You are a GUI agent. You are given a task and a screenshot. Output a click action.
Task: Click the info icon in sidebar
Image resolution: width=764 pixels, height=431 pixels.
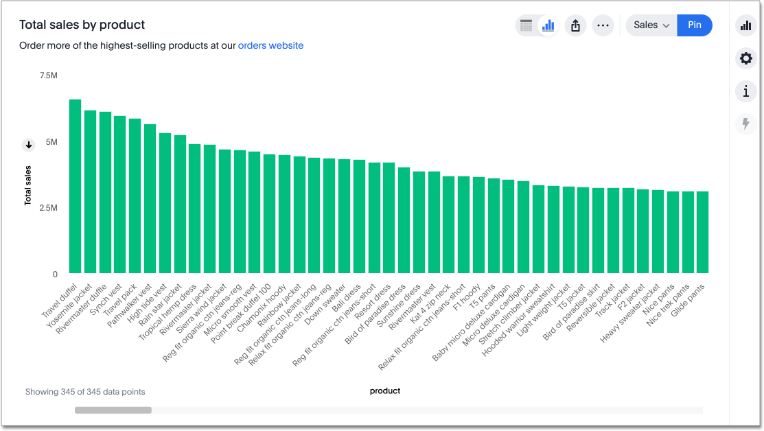pos(745,91)
